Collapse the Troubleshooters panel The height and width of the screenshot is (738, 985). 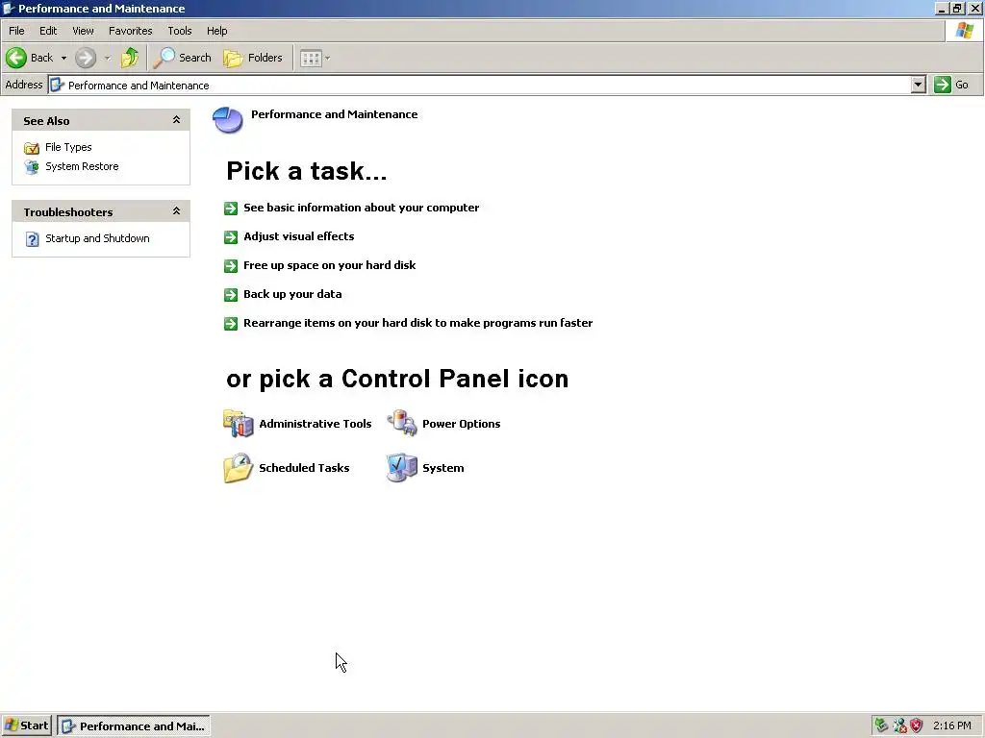(x=177, y=210)
